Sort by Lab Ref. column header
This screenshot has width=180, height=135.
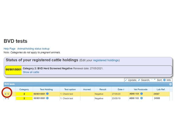coord(161,89)
